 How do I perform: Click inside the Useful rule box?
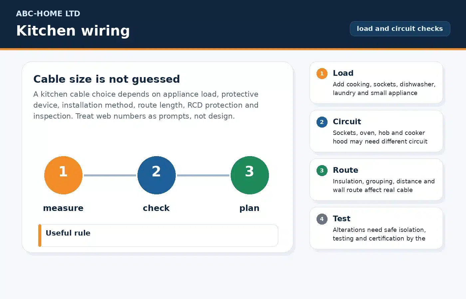pos(158,236)
